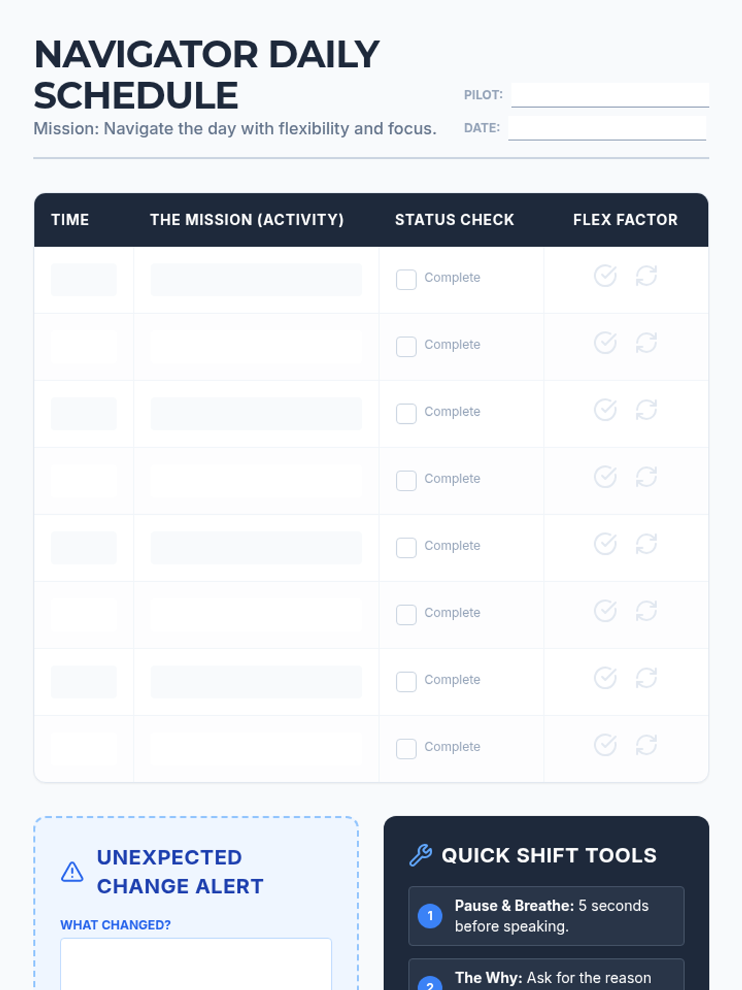The height and width of the screenshot is (990, 742).
Task: Click the Flex Factor column header
Action: pos(625,220)
